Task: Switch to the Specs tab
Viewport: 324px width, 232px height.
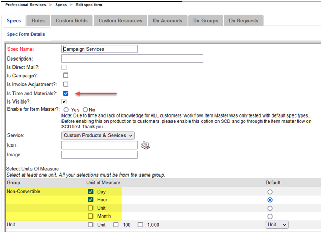Action: [x=13, y=21]
